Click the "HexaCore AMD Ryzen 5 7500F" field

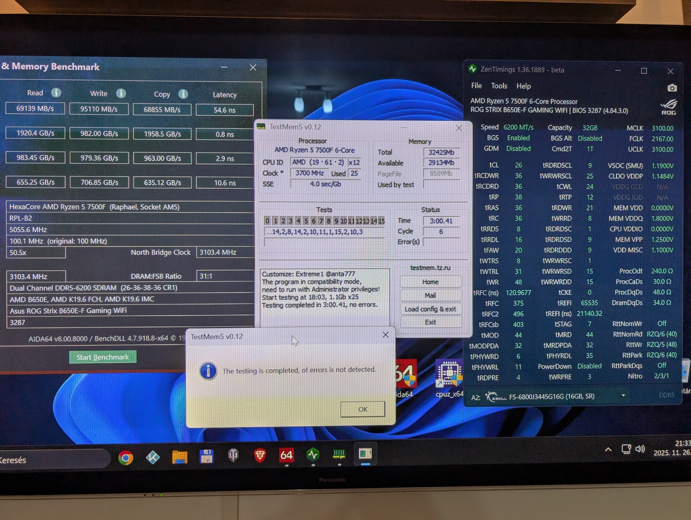[x=130, y=206]
